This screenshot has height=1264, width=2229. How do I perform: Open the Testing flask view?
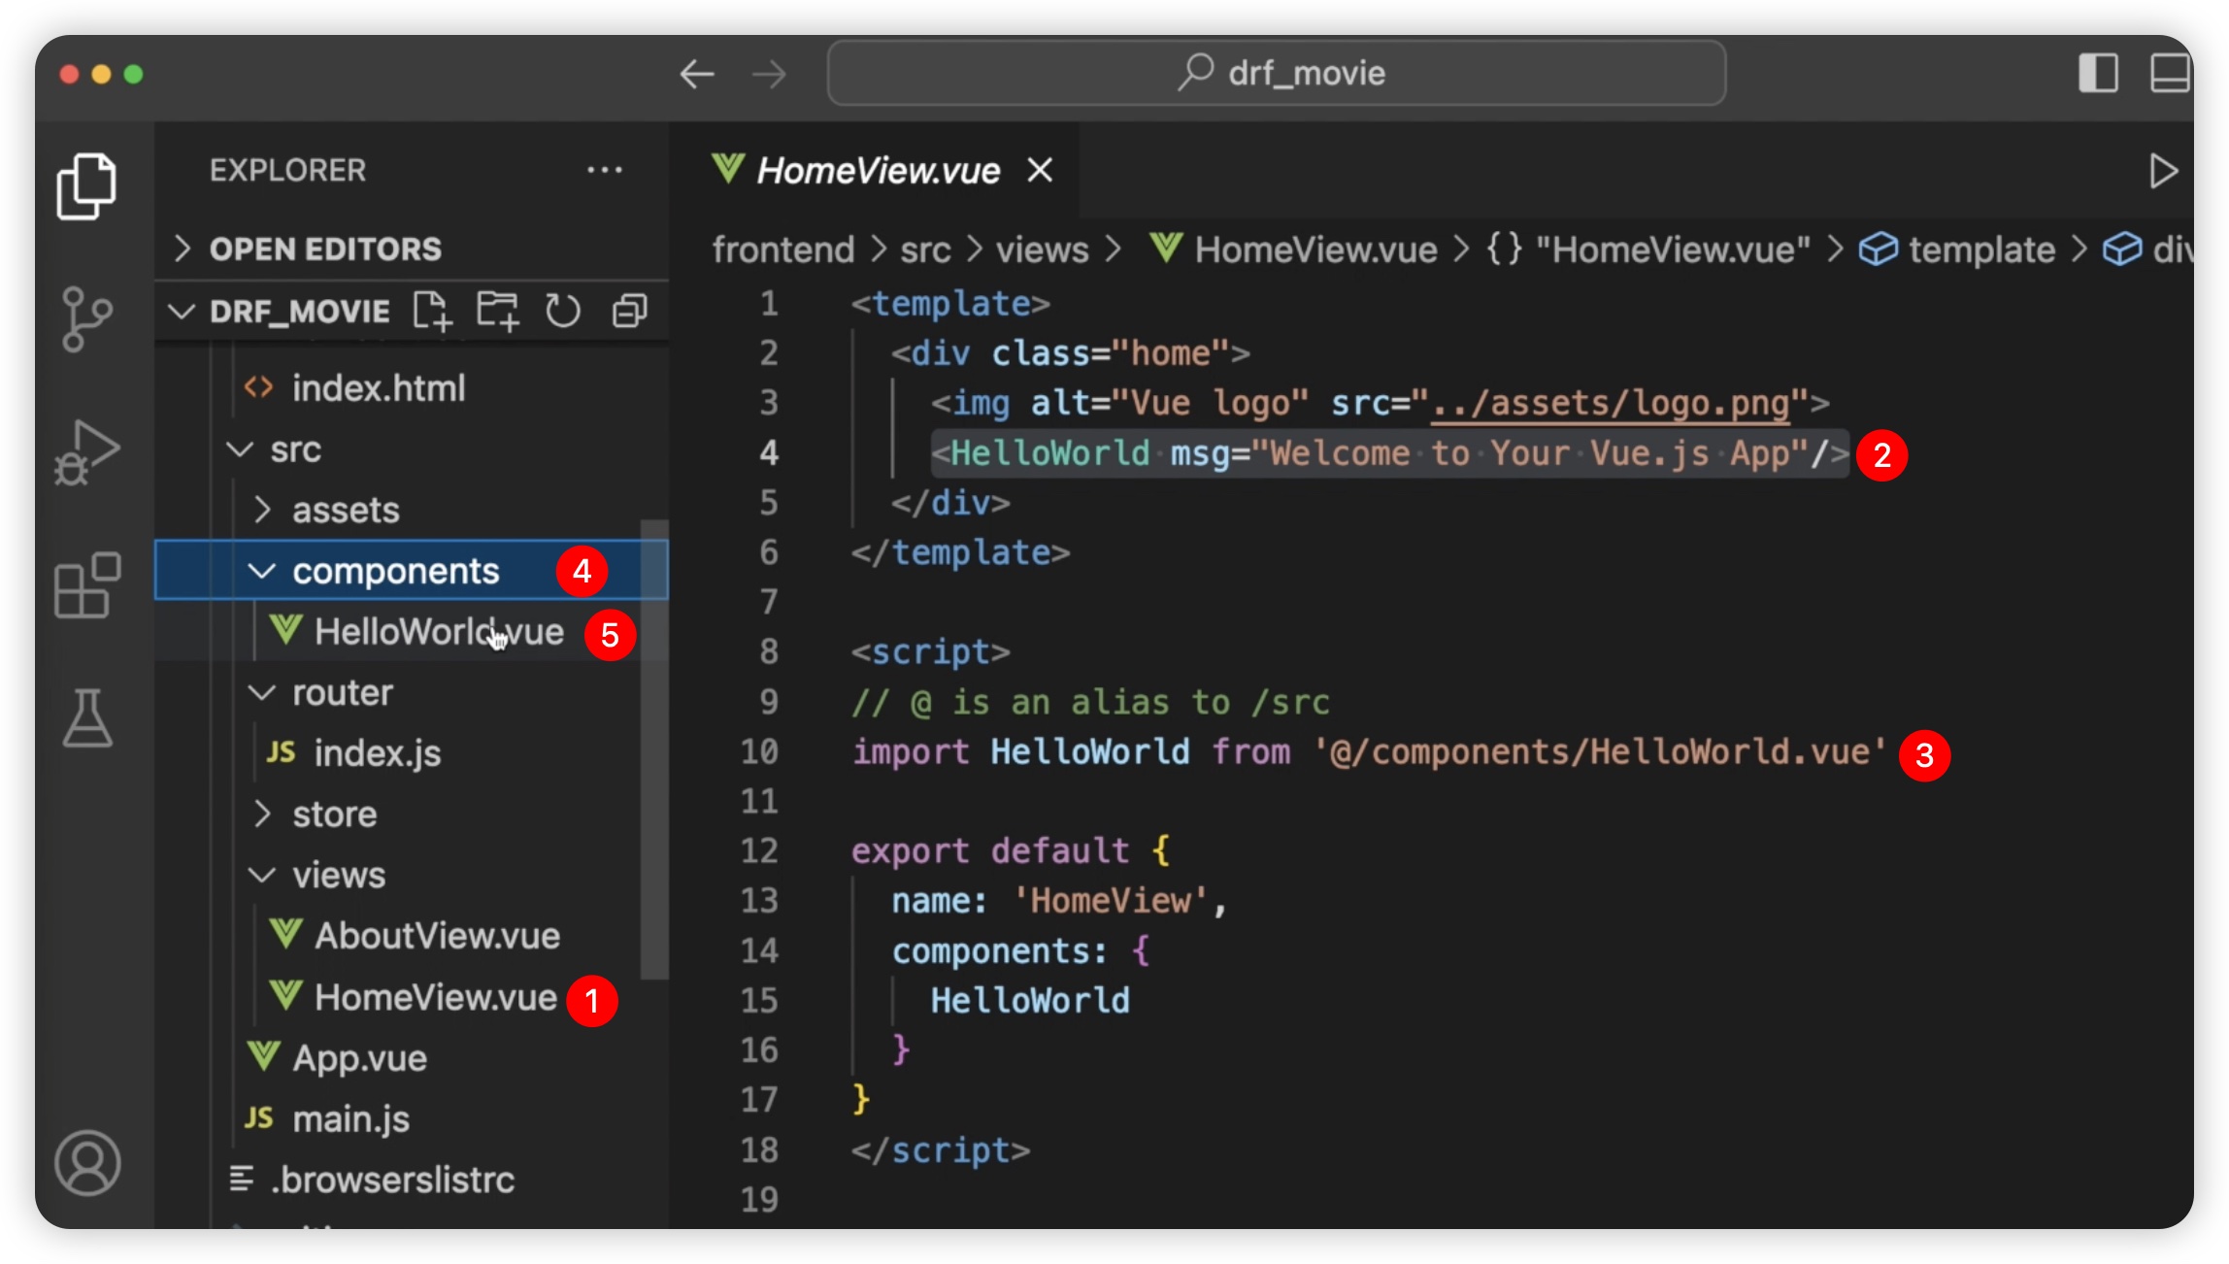click(x=87, y=718)
